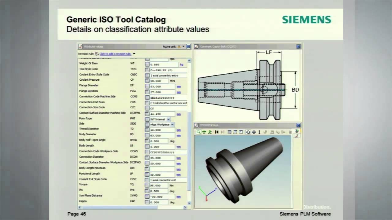Image resolution: width=392 pixels, height=220 pixels.
Task: Click the fit-all view icon in viewer
Action: coord(229,132)
